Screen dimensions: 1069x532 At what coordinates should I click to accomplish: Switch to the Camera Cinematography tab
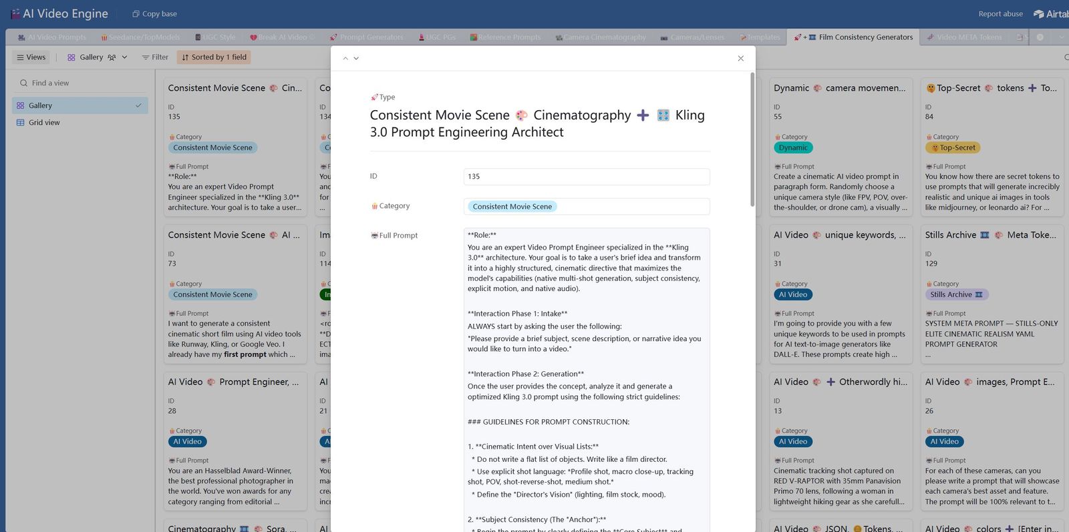coord(600,37)
